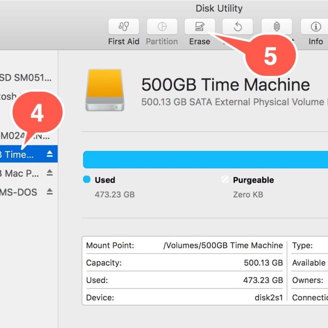Eject the Time Machine volume
Image resolution: width=328 pixels, height=328 pixels.
(50, 154)
